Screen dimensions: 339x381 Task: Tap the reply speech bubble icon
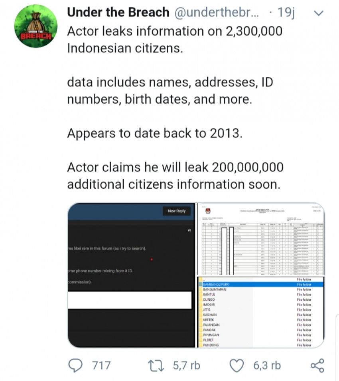tap(75, 365)
